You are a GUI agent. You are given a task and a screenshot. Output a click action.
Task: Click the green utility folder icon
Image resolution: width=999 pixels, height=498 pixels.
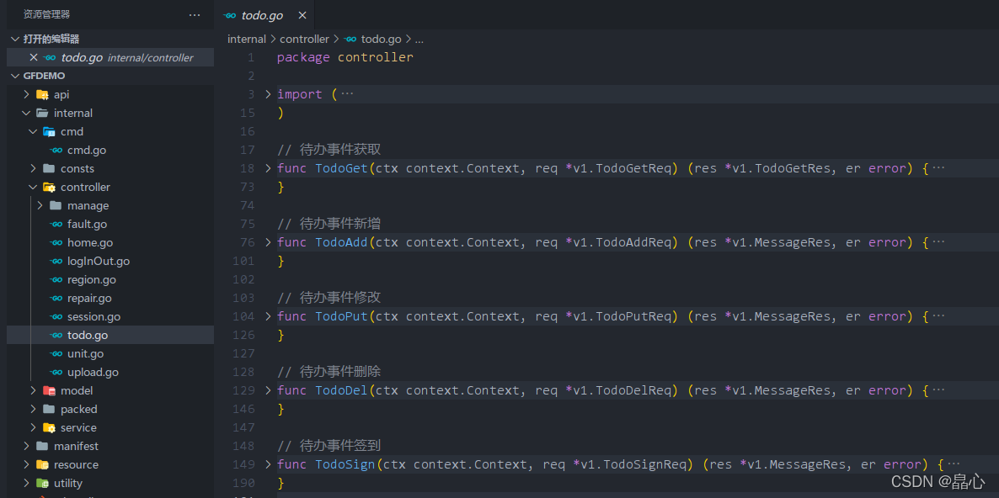click(x=42, y=483)
